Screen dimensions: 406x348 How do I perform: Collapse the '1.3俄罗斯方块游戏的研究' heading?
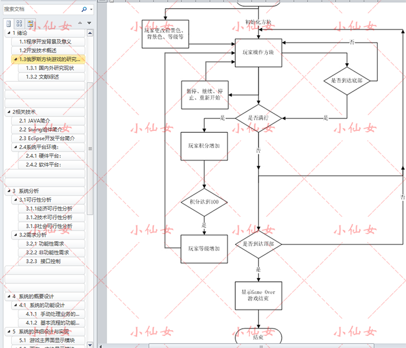click(x=16, y=60)
